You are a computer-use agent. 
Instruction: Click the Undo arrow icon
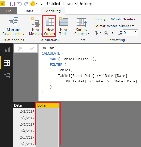pyautogui.click(x=19, y=4)
